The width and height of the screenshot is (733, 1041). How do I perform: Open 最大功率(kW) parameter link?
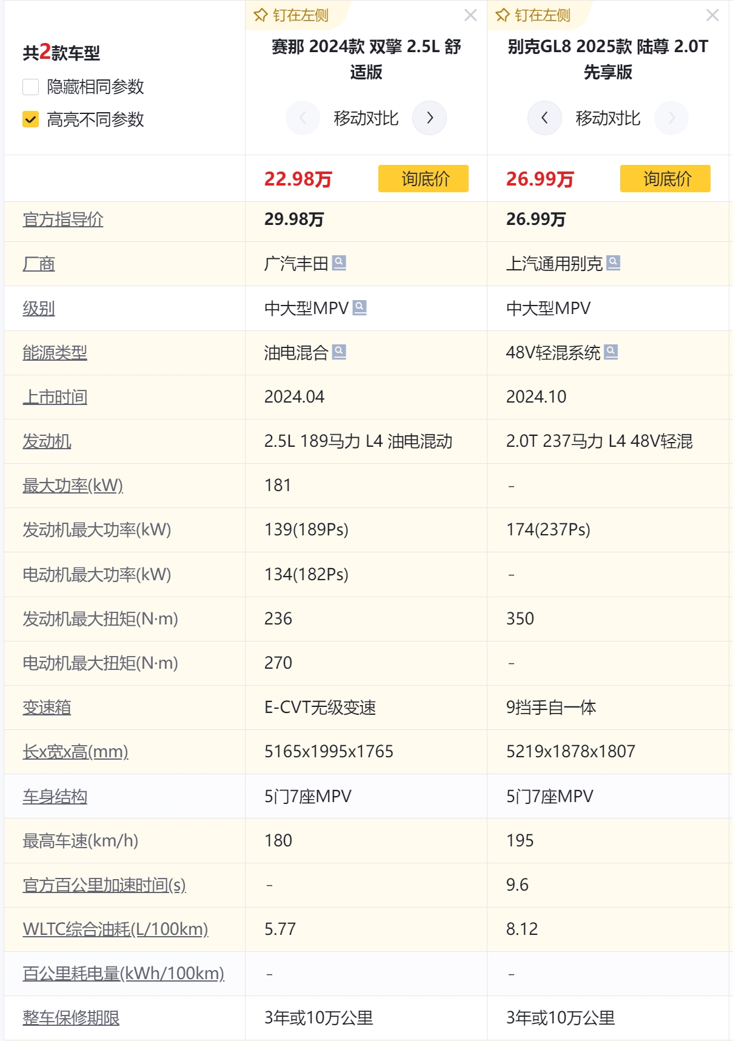73,486
